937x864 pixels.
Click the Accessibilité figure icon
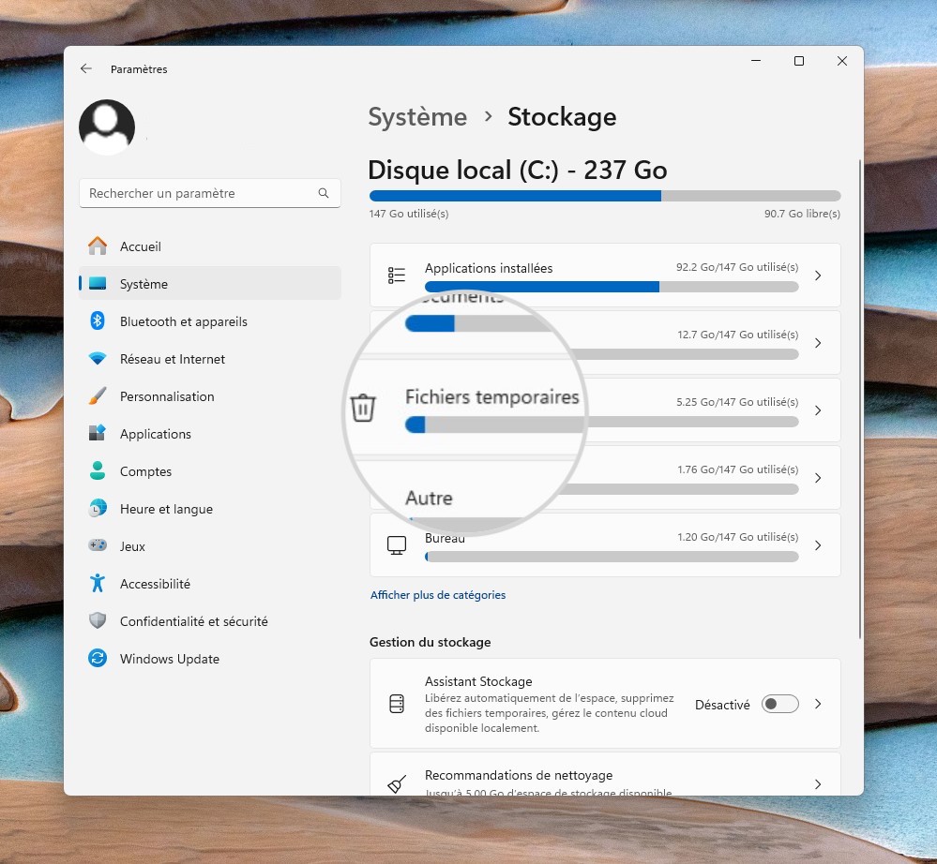point(98,583)
